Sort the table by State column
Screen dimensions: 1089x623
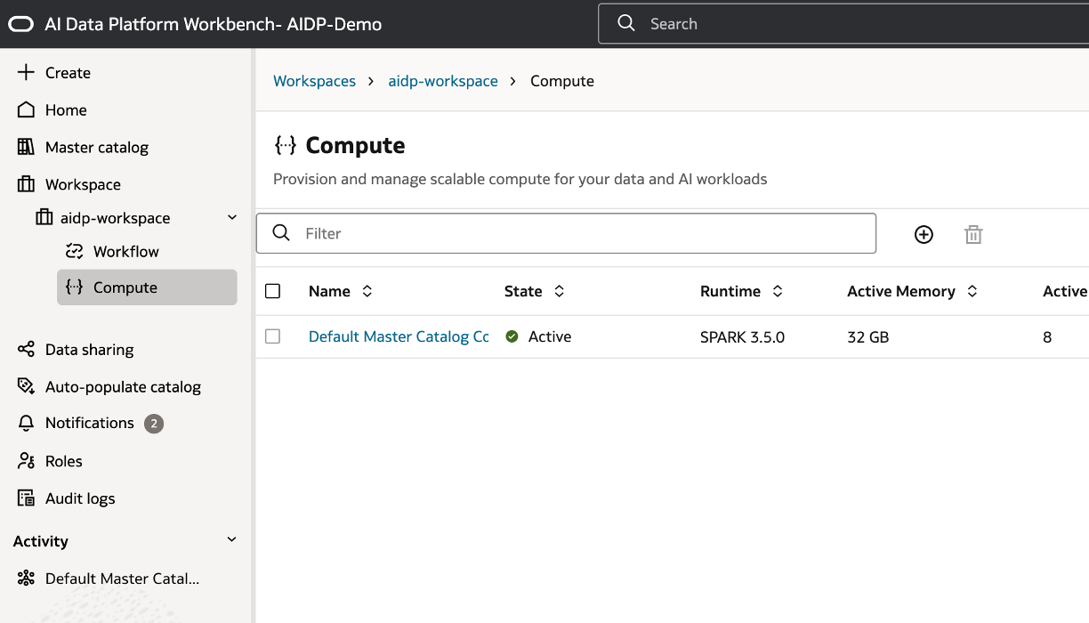click(559, 291)
